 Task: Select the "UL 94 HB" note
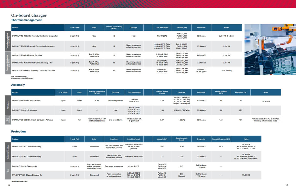246,175
